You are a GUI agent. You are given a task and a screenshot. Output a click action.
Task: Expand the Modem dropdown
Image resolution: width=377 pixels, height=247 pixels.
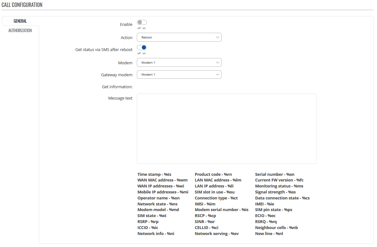(x=179, y=63)
